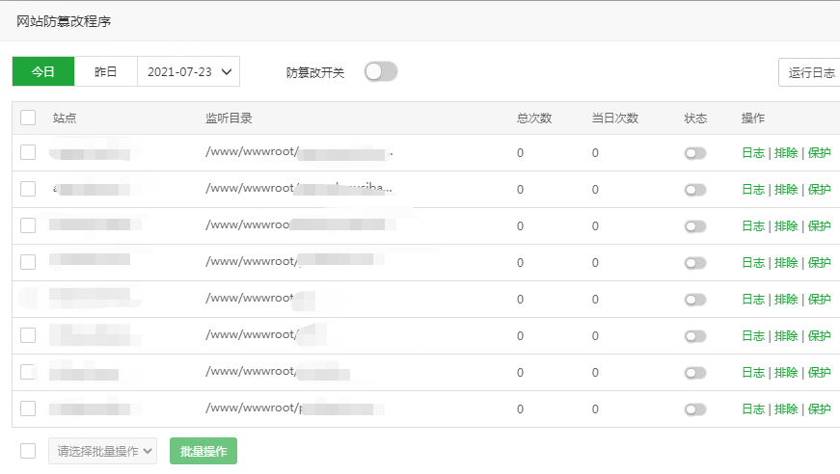Check the checkbox beside the batch dropdown
This screenshot has height=474, width=840.
28,451
